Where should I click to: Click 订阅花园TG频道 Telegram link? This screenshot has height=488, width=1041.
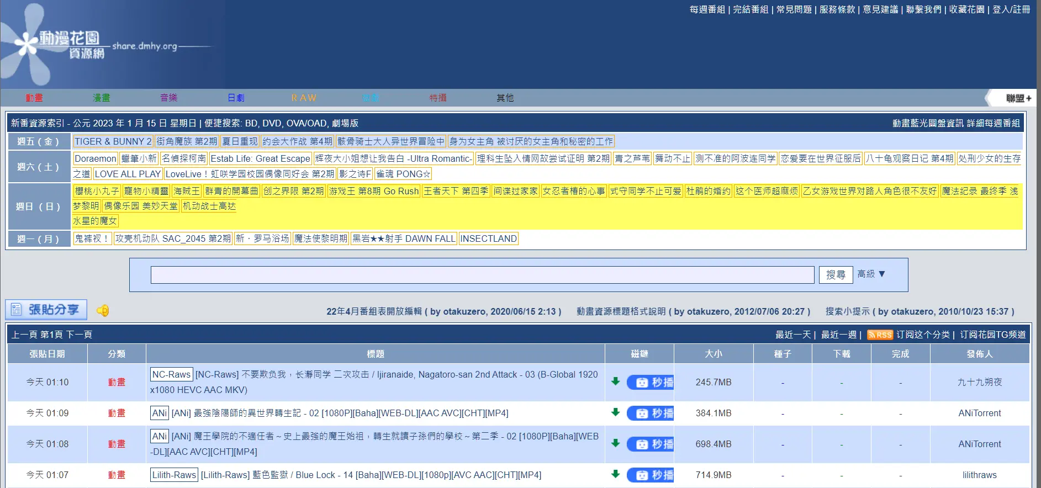pyautogui.click(x=993, y=335)
